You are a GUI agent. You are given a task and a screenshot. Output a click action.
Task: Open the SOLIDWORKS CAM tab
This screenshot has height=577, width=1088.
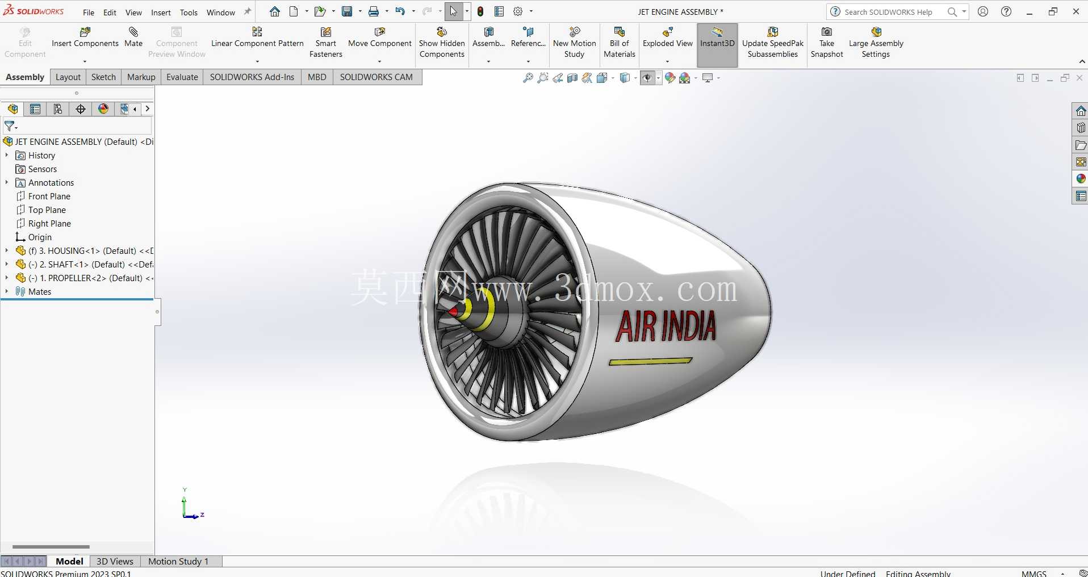coord(376,77)
